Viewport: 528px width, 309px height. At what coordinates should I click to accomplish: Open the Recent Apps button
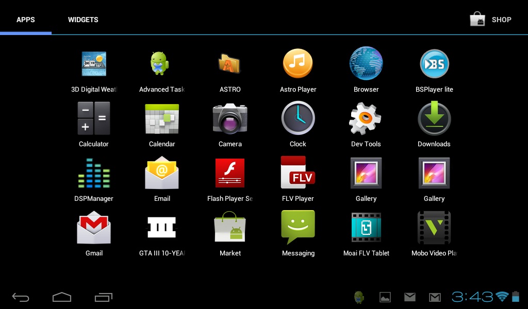[103, 297]
